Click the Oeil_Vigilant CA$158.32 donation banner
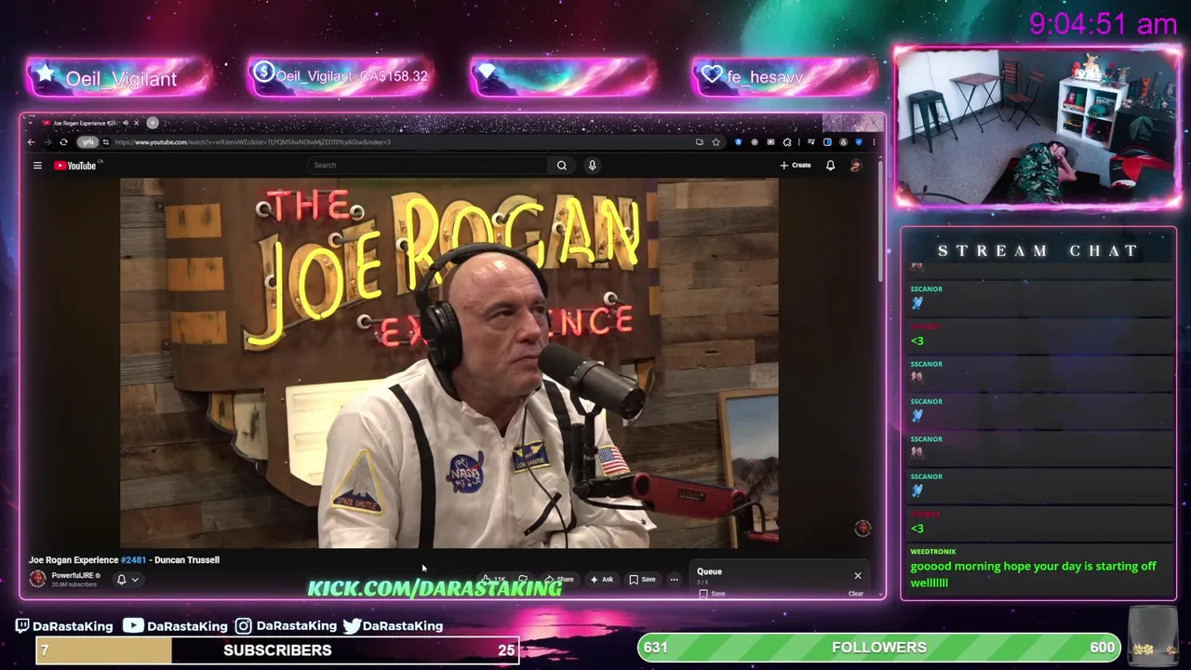Image resolution: width=1191 pixels, height=670 pixels. 340,76
